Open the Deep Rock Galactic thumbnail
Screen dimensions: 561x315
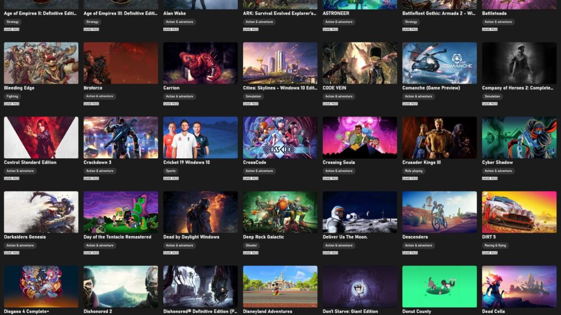coord(280,212)
